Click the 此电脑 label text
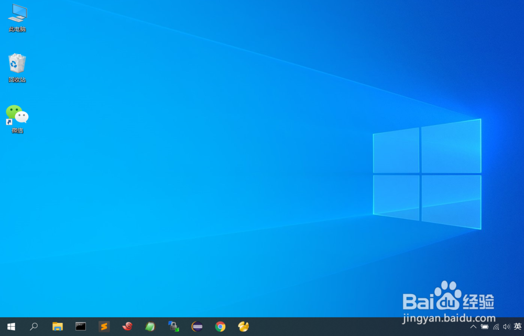 tap(17, 29)
